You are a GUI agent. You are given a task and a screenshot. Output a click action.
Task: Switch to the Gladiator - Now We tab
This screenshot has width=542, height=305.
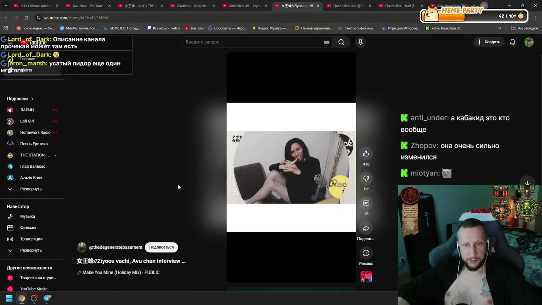click(192, 6)
